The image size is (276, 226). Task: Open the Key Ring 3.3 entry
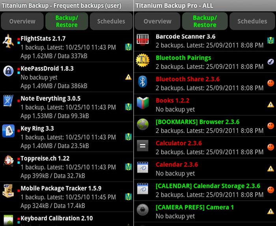pos(67,137)
